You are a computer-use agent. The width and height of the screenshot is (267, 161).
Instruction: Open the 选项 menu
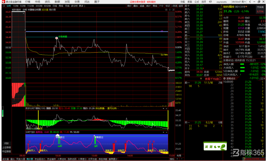204,2
